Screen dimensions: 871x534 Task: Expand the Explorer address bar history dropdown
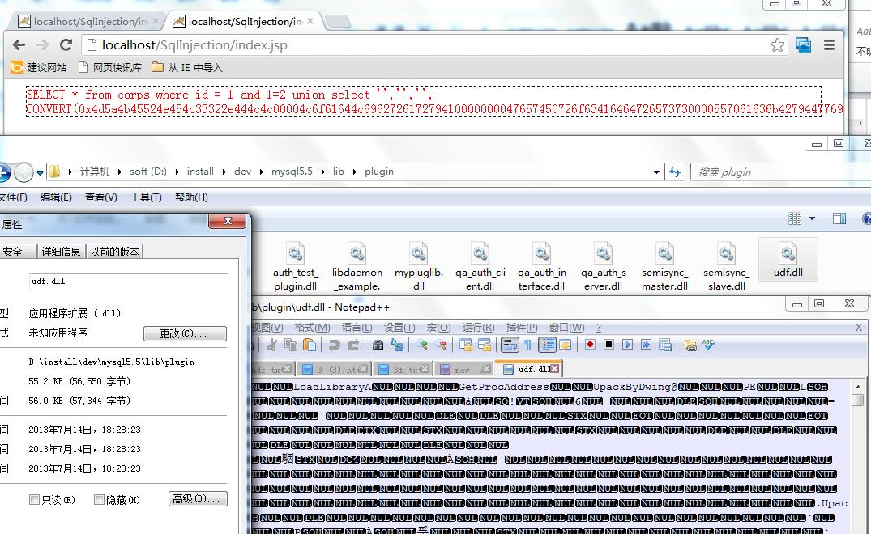point(656,172)
